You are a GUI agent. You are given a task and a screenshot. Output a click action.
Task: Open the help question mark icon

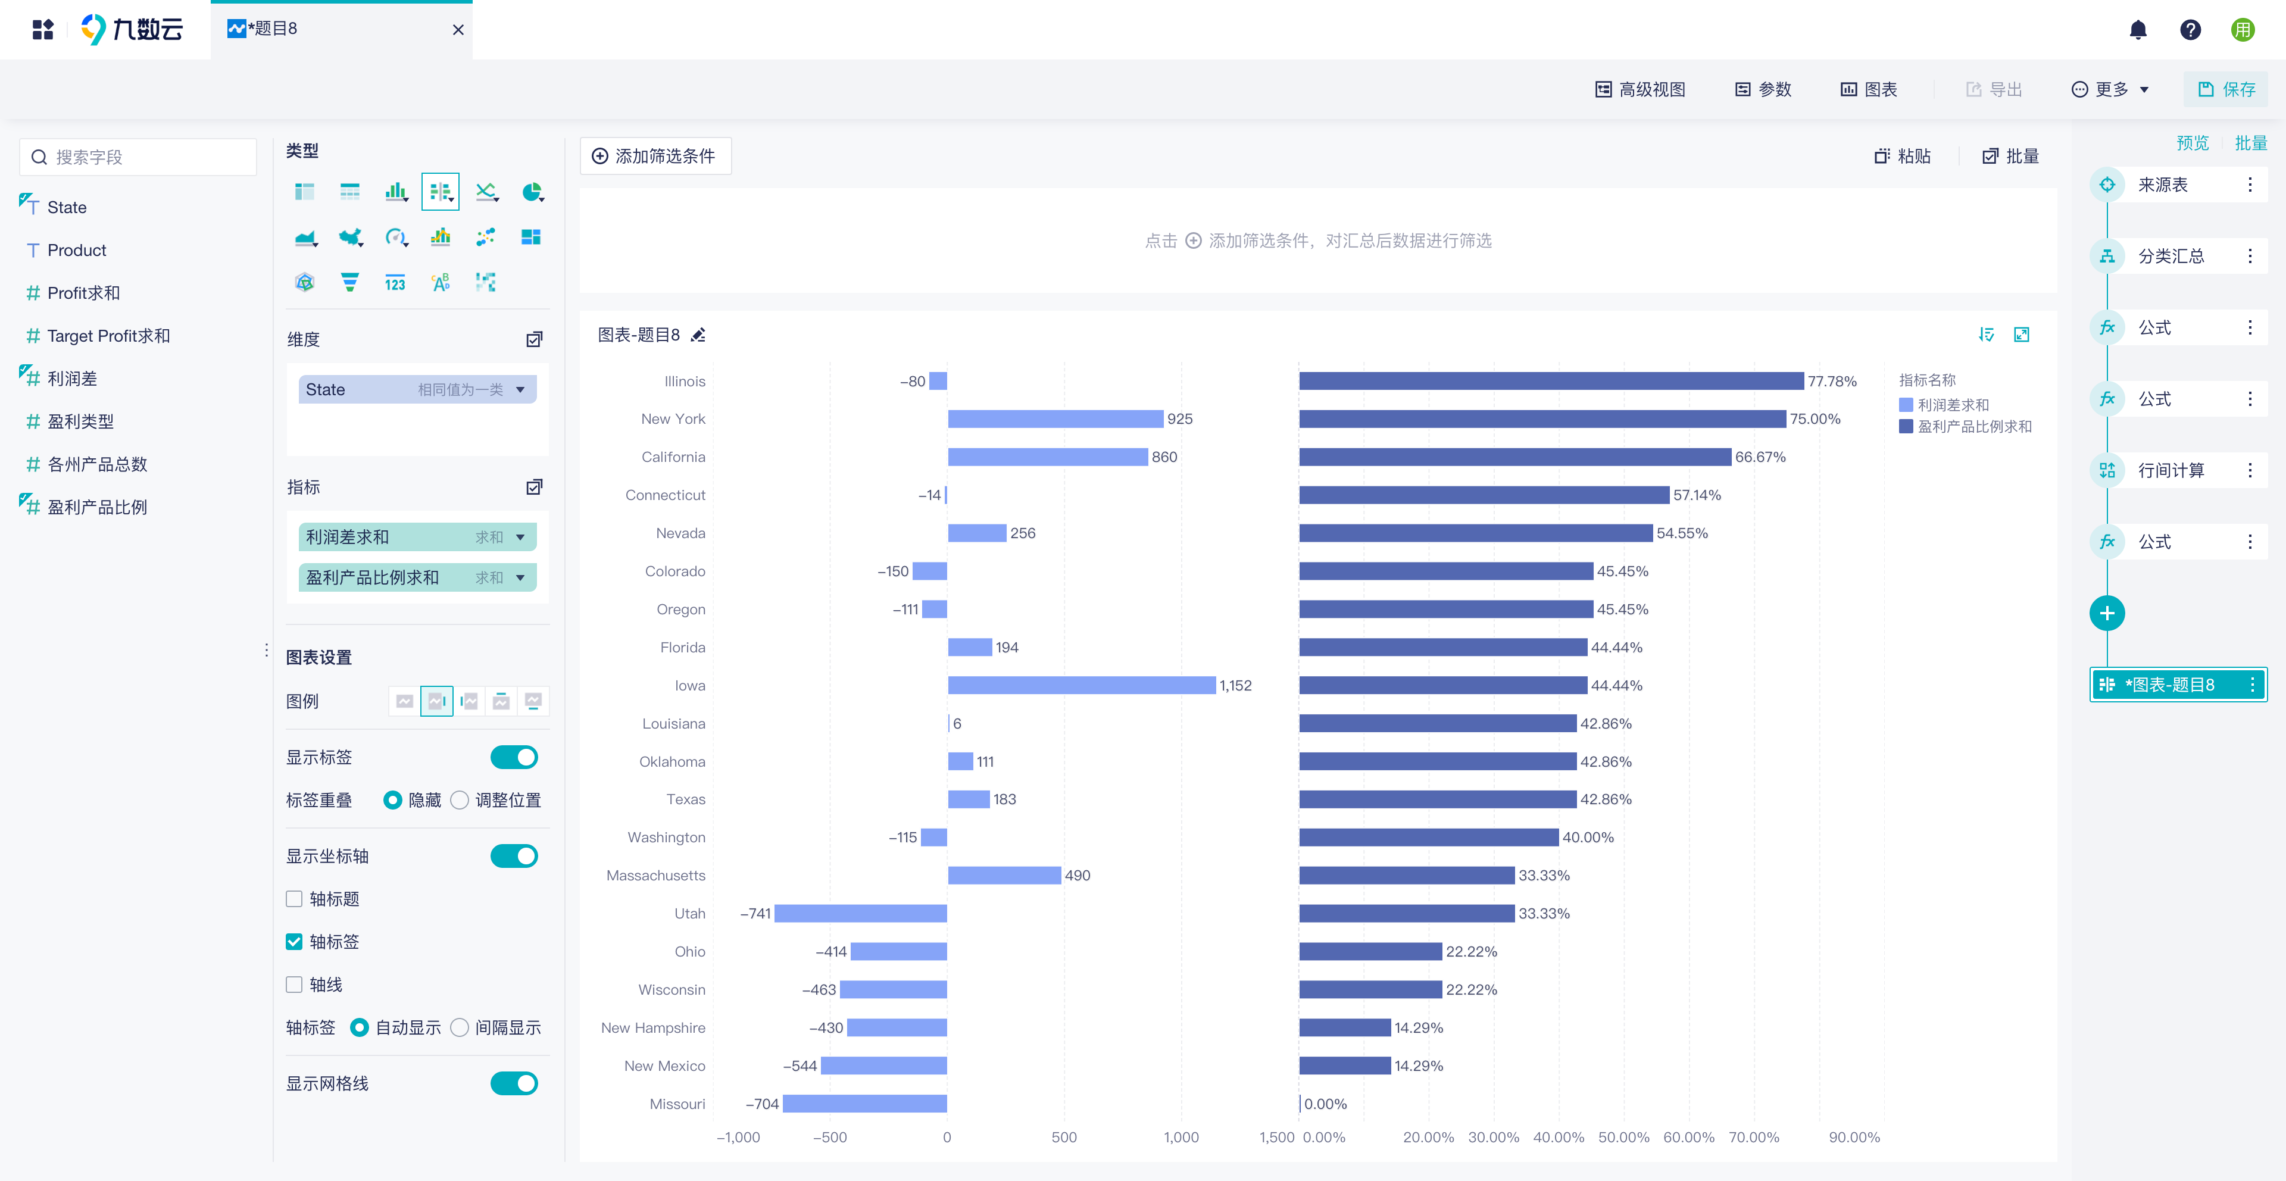coord(2190,30)
